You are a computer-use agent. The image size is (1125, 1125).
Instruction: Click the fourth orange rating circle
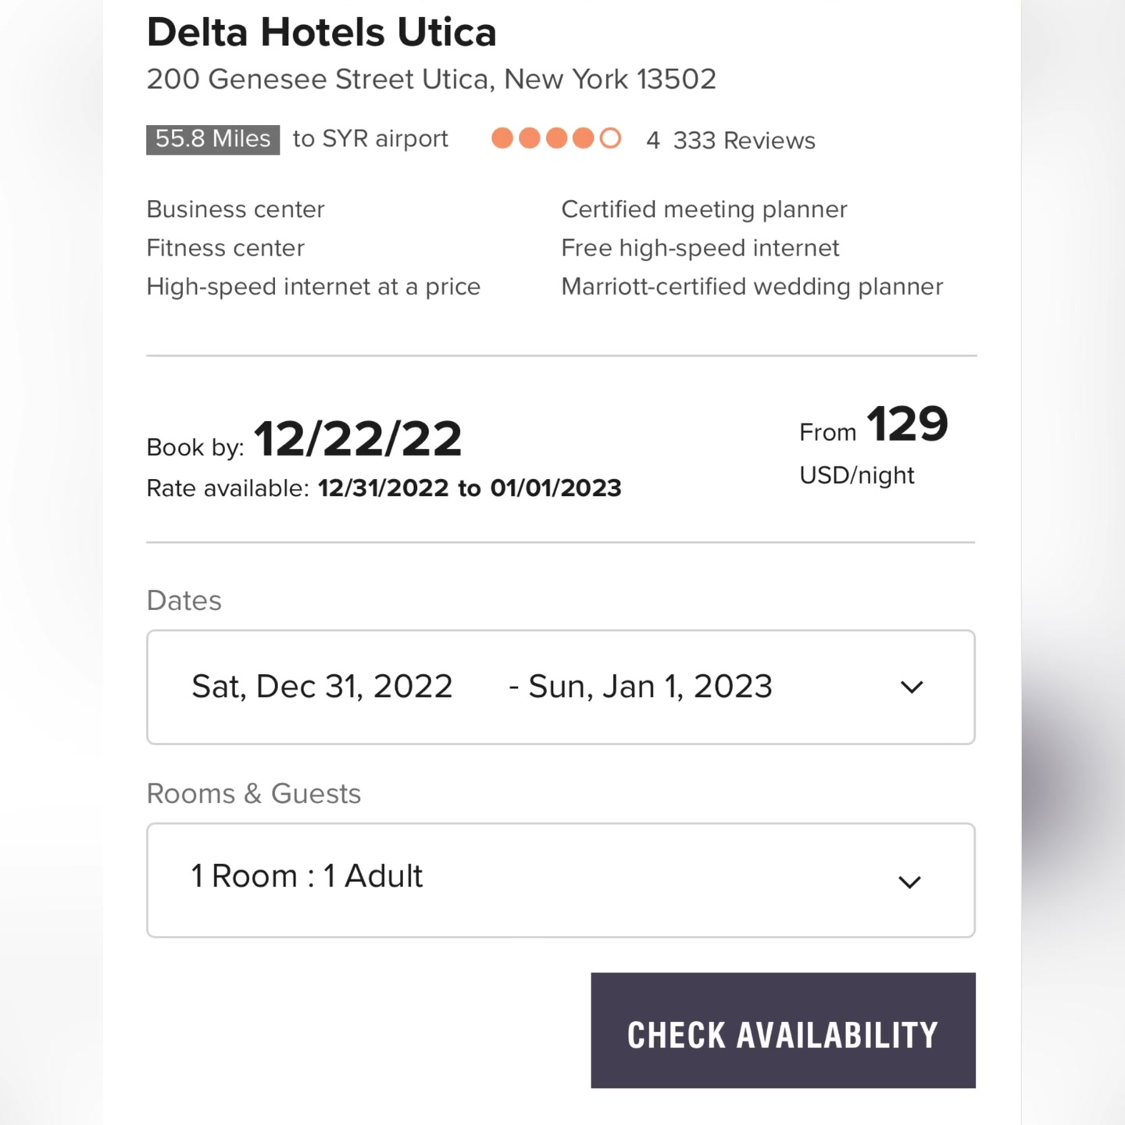pyautogui.click(x=583, y=138)
